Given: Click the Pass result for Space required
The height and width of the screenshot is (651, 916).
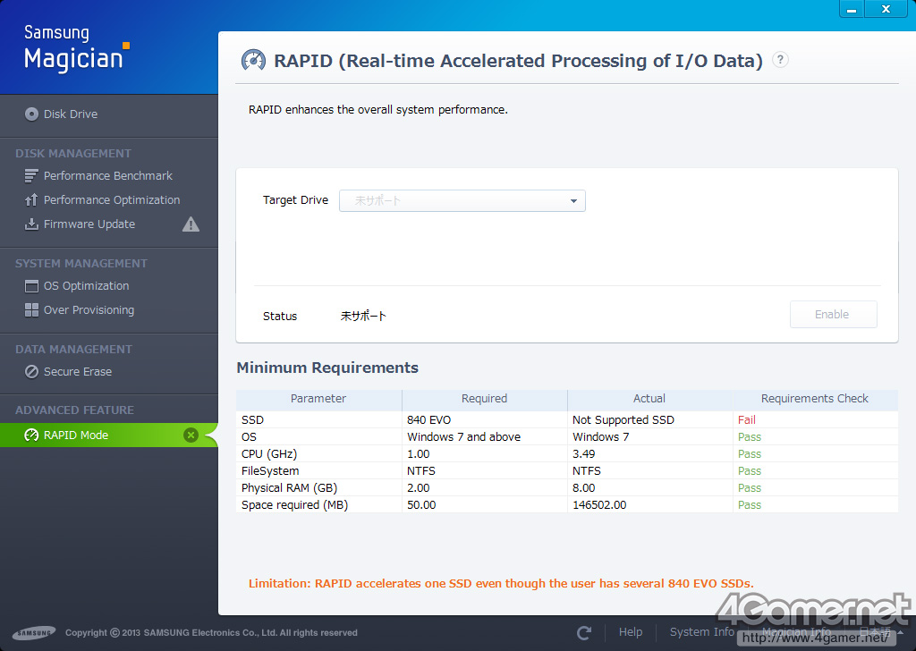Looking at the screenshot, I should (750, 504).
